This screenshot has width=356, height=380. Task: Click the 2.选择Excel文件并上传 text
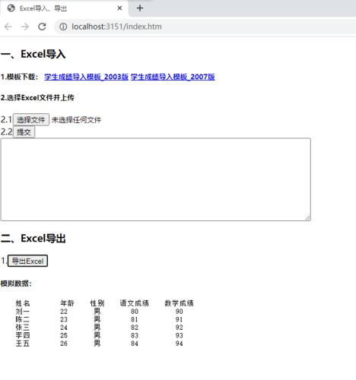pyautogui.click(x=37, y=98)
